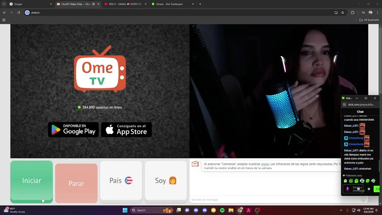This screenshot has height=215, width=382.
Task: Open the Chrome extensions menu
Action: point(352,13)
